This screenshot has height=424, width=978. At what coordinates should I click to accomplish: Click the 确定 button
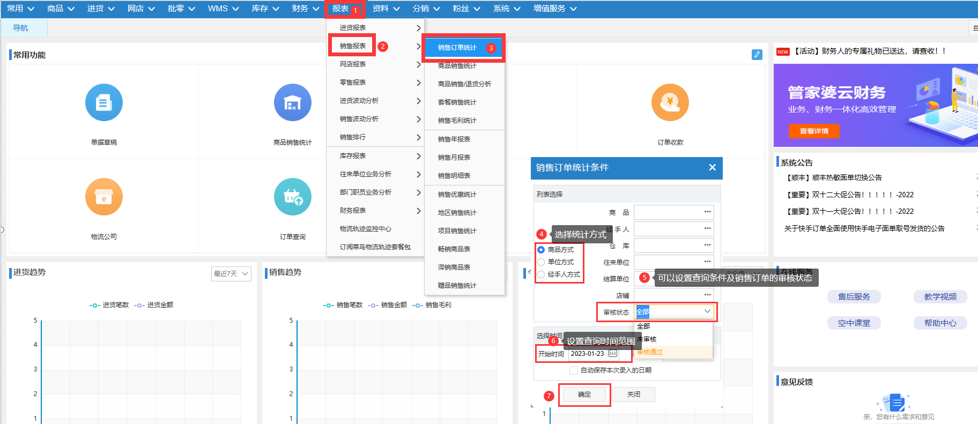(584, 395)
